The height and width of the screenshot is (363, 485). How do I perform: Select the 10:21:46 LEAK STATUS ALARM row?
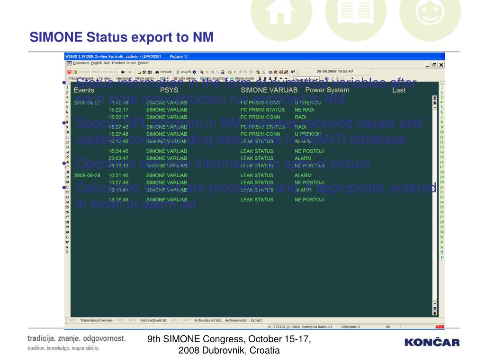pos(193,175)
